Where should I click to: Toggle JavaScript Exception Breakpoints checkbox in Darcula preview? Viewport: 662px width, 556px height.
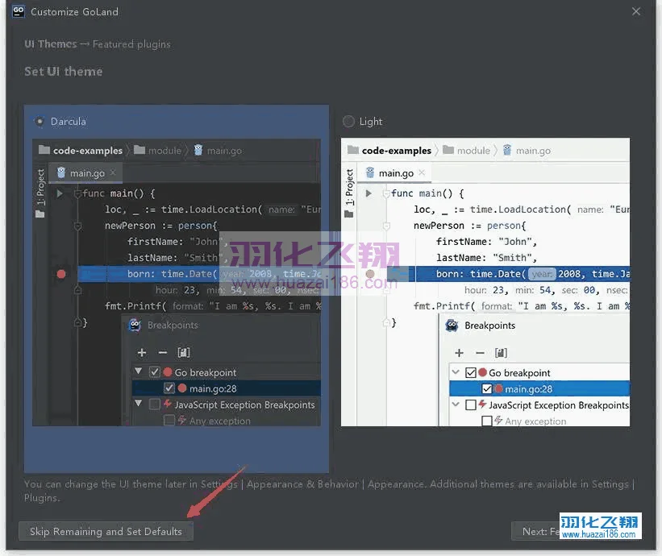[155, 405]
